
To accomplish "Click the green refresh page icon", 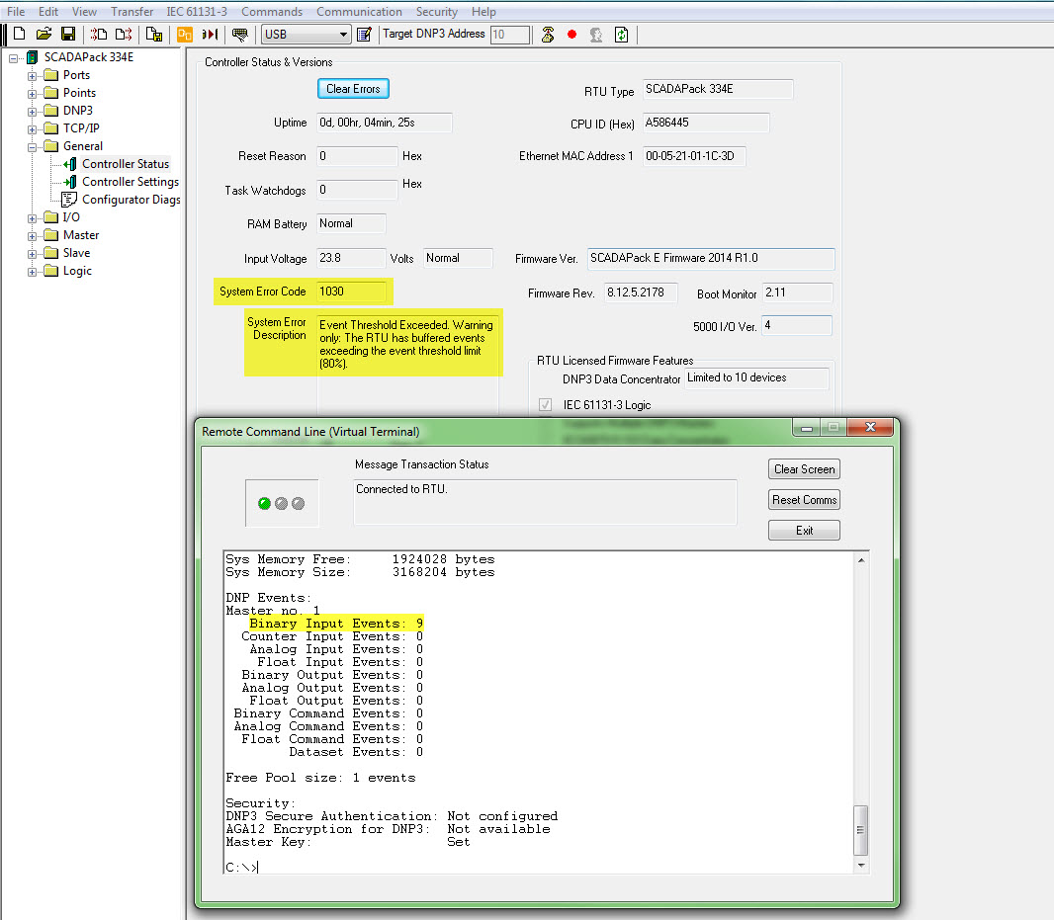I will click(x=622, y=35).
